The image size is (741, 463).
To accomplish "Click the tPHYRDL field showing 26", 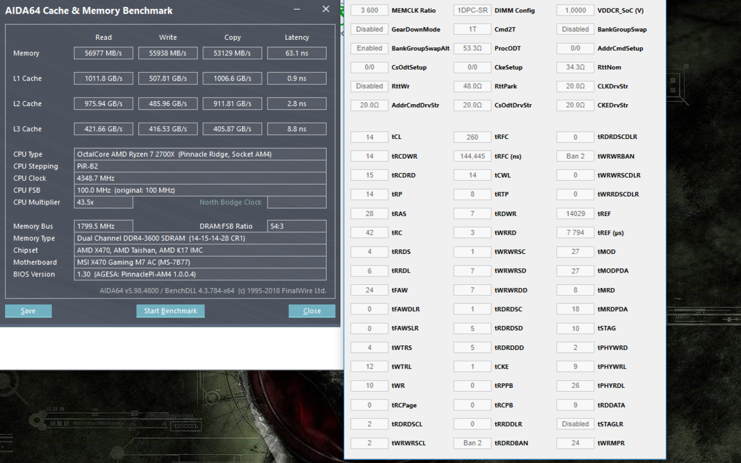I will pos(575,386).
